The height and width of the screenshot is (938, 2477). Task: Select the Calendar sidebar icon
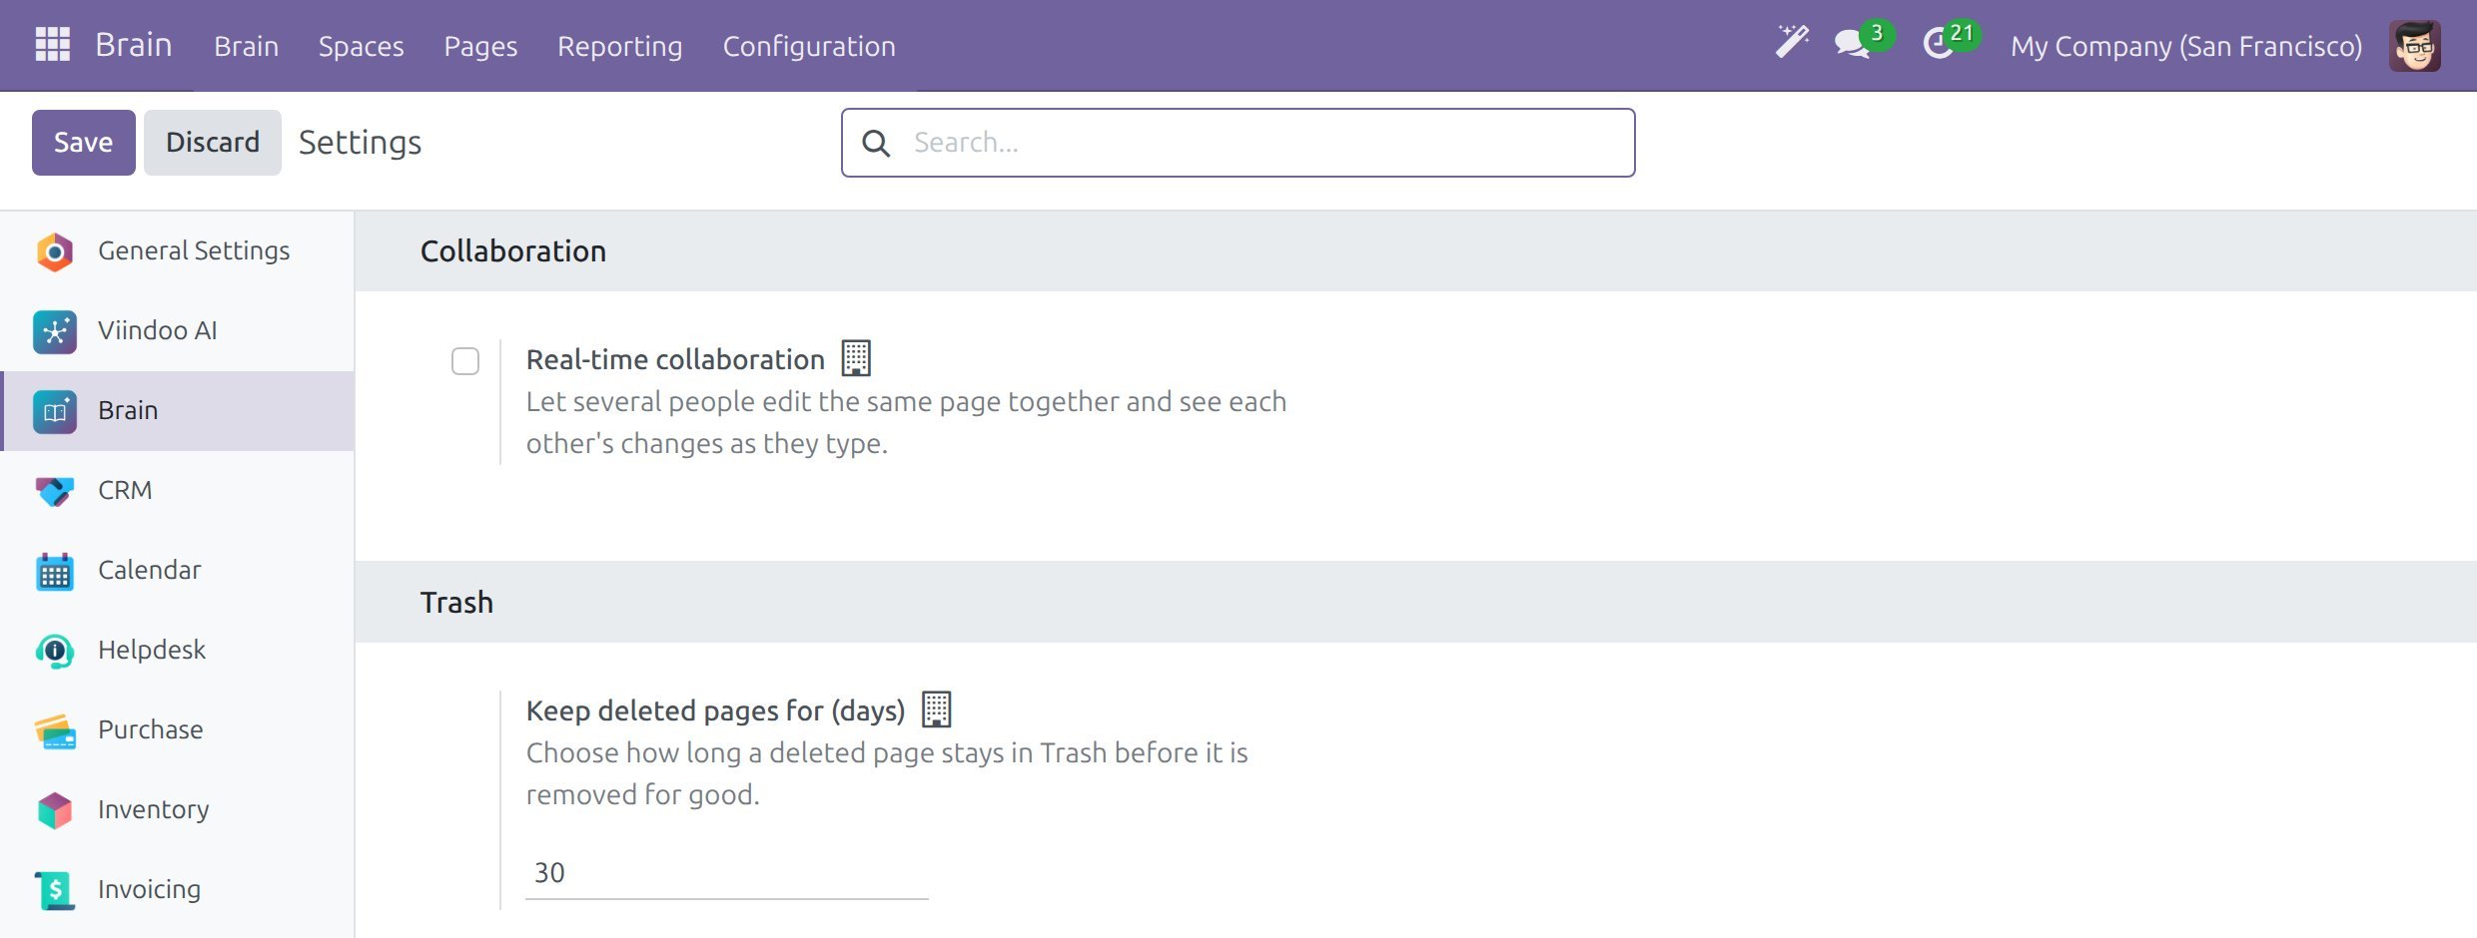[x=55, y=571]
